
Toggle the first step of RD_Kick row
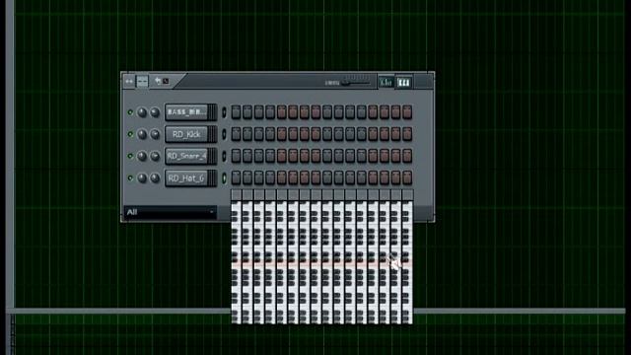(x=237, y=134)
